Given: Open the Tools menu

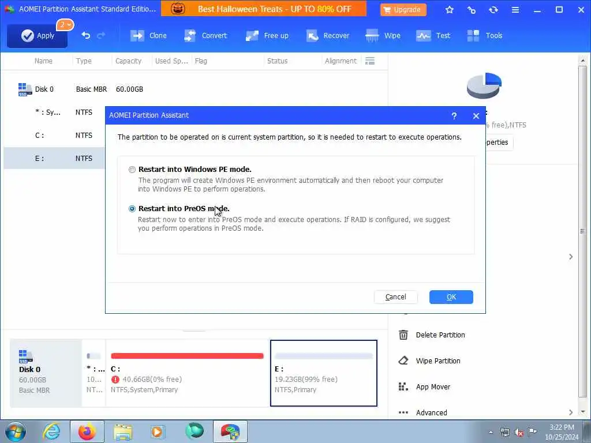Looking at the screenshot, I should click(485, 35).
